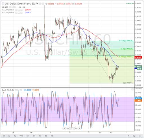Click the green current price label 0.88937
The width and height of the screenshot is (144, 138).
pos(138,66)
